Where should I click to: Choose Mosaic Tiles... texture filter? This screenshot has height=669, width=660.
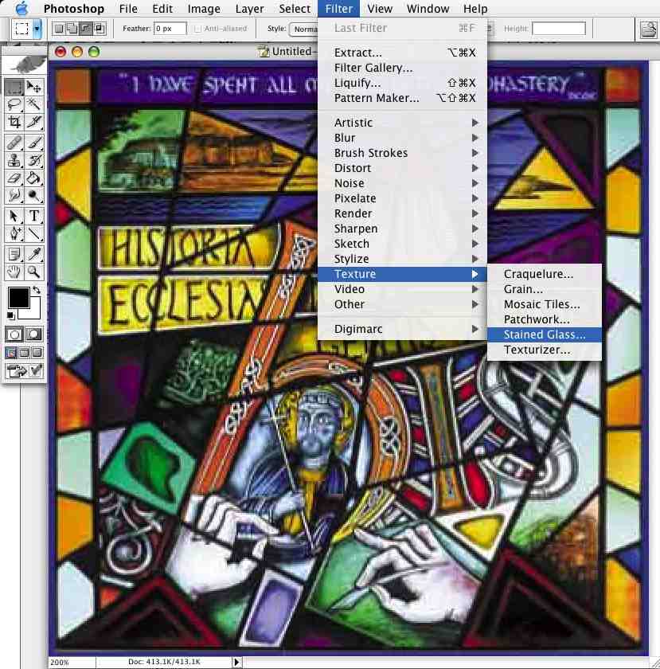click(x=545, y=304)
